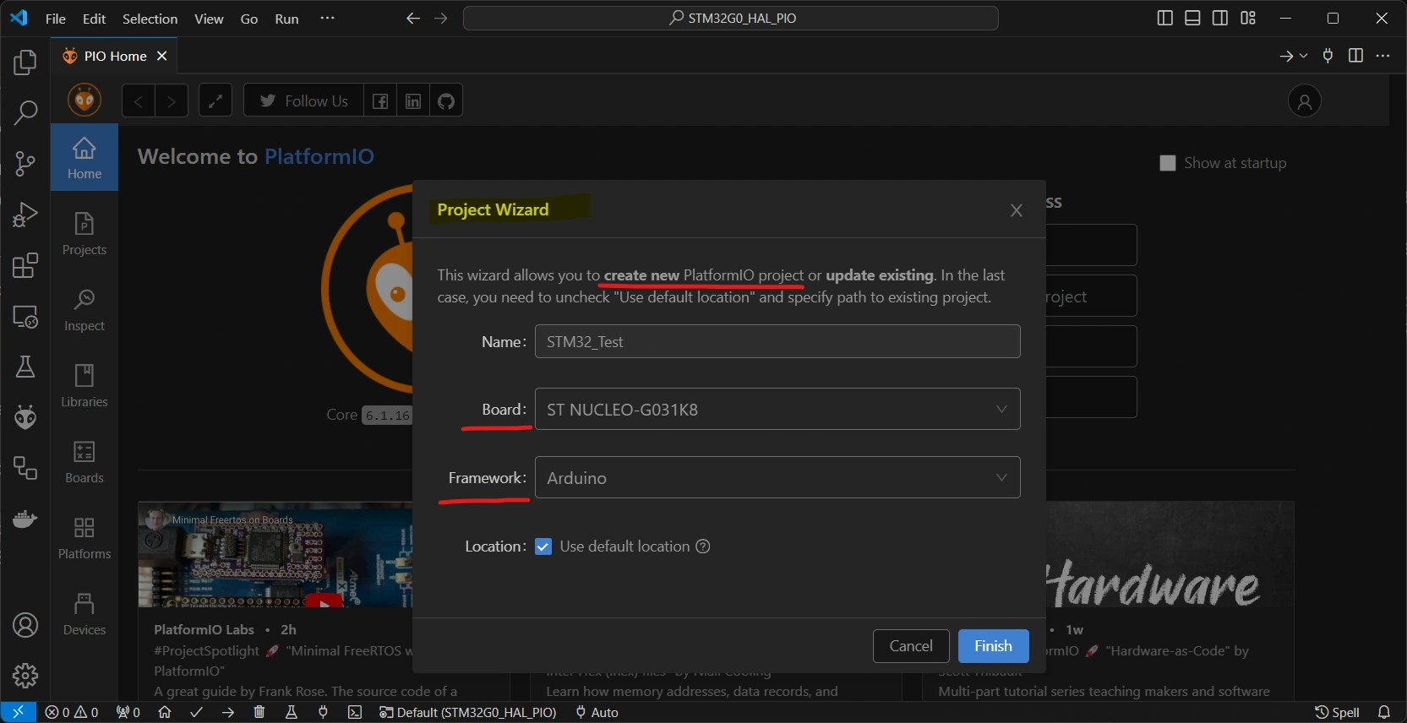This screenshot has height=723, width=1407.
Task: Open Boards section in PIO sidebar
Action: point(85,461)
